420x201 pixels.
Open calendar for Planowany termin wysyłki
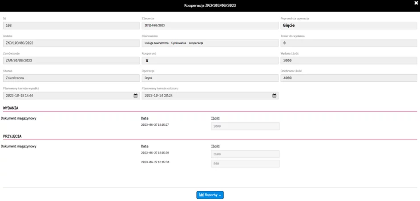(136, 96)
